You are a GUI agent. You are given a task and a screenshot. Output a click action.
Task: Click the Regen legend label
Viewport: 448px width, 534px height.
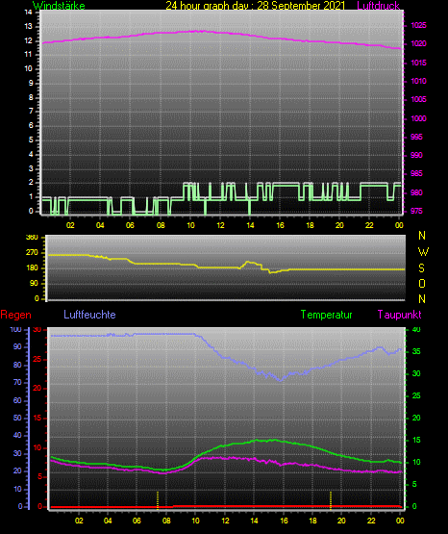(x=15, y=315)
